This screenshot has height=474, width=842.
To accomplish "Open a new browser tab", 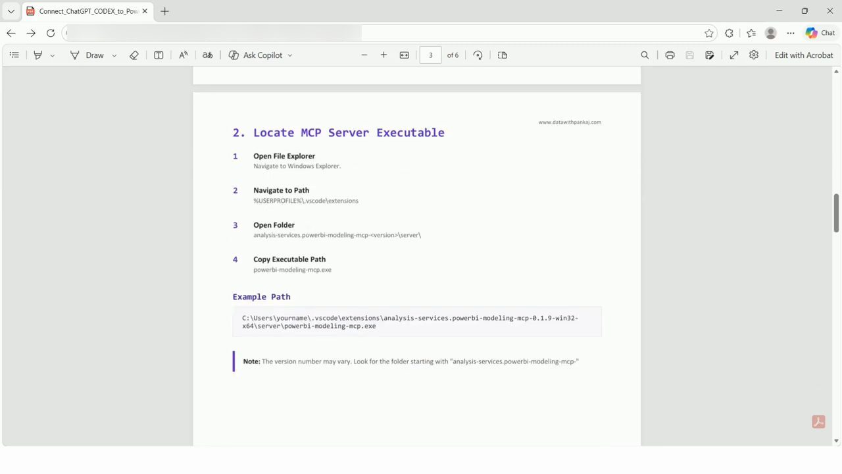I will (x=164, y=11).
